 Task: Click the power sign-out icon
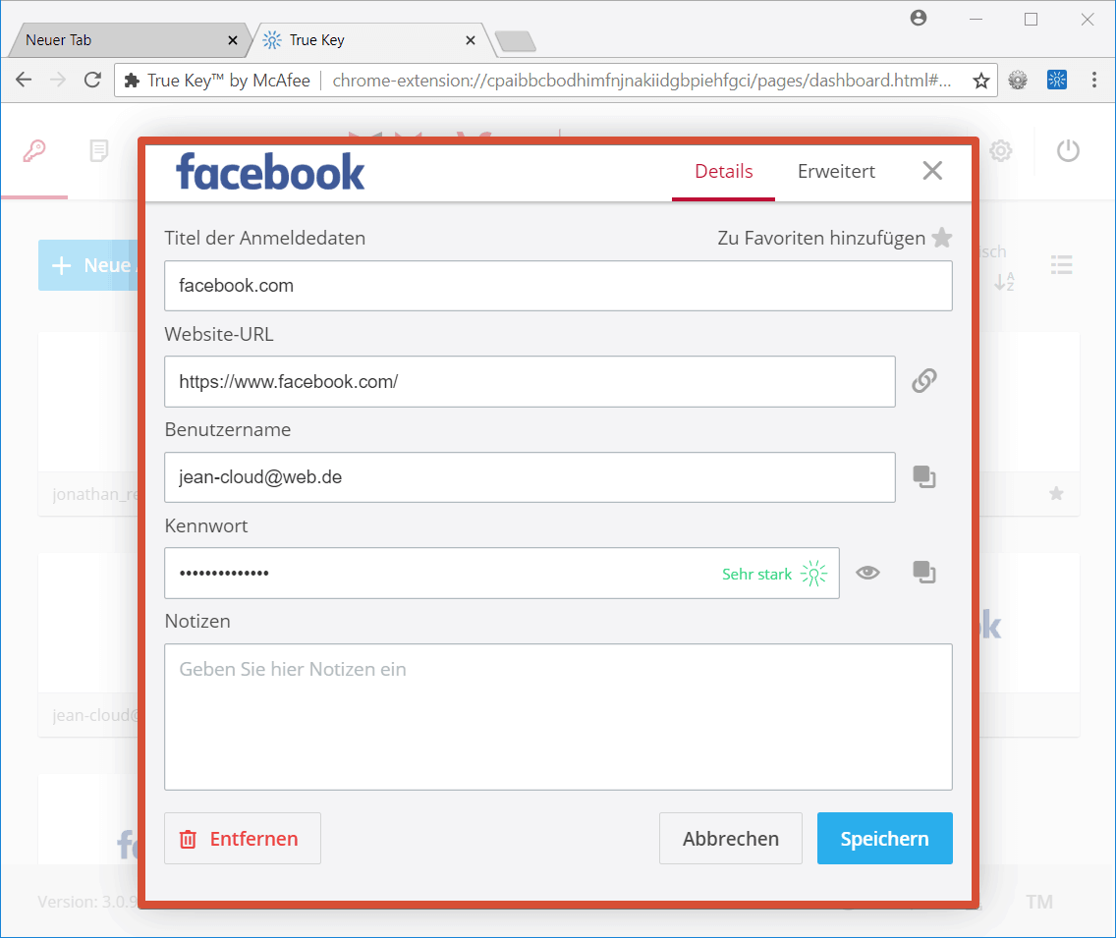[x=1068, y=151]
